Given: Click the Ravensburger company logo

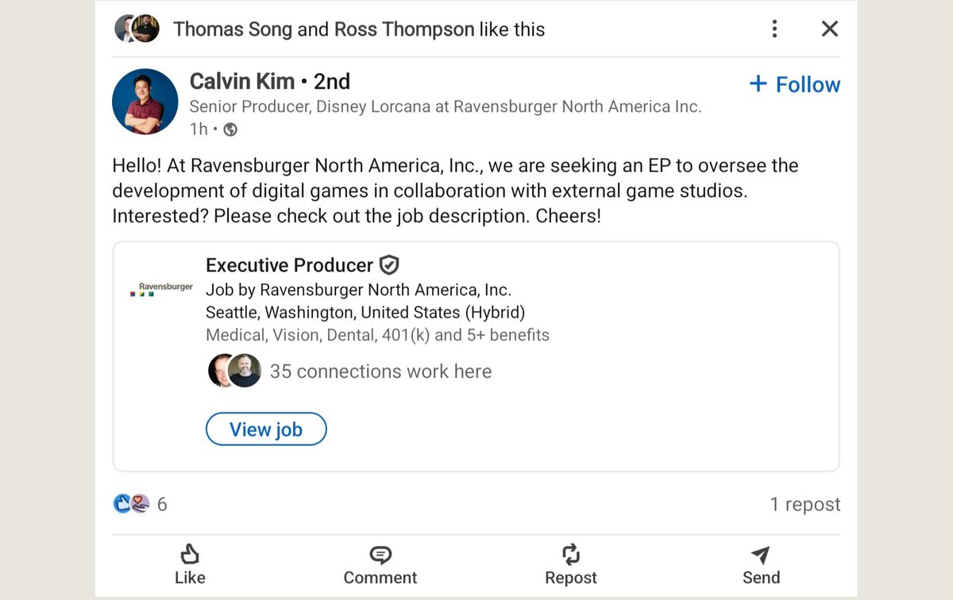Looking at the screenshot, I should (x=160, y=289).
